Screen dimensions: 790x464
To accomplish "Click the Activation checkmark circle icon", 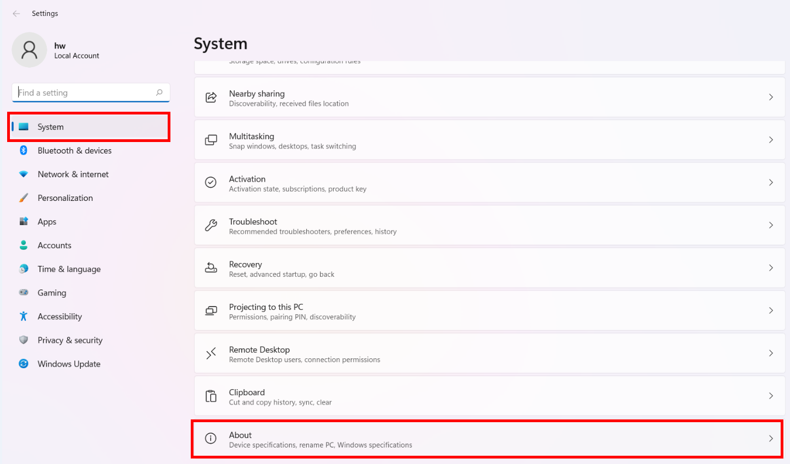I will point(211,182).
